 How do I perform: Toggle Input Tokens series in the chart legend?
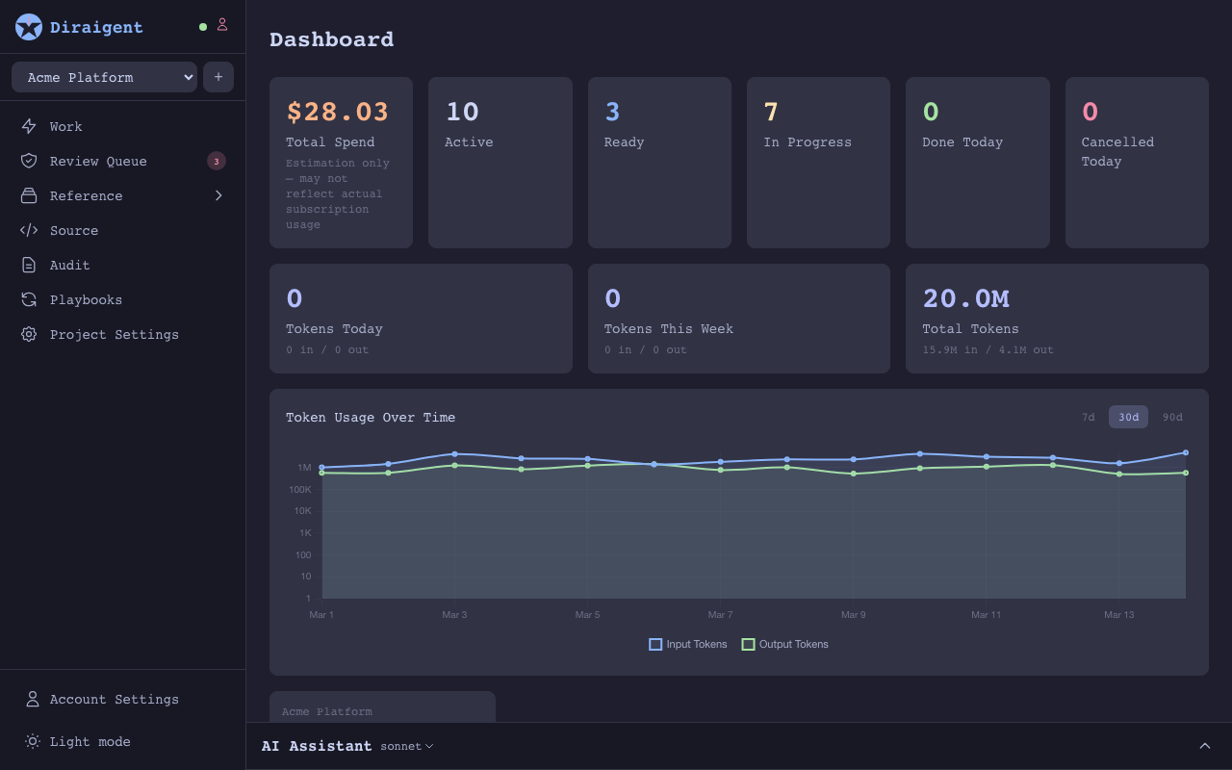coord(688,644)
